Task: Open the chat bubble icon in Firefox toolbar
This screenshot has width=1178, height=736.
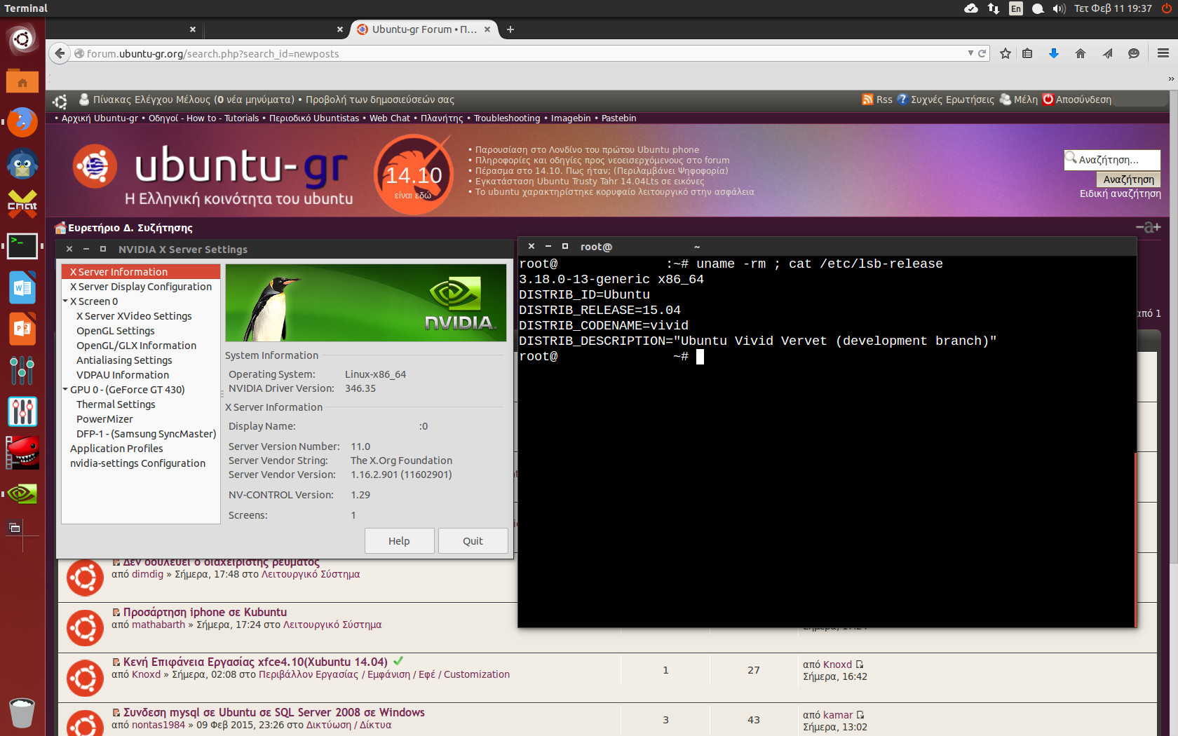Action: (x=1134, y=53)
